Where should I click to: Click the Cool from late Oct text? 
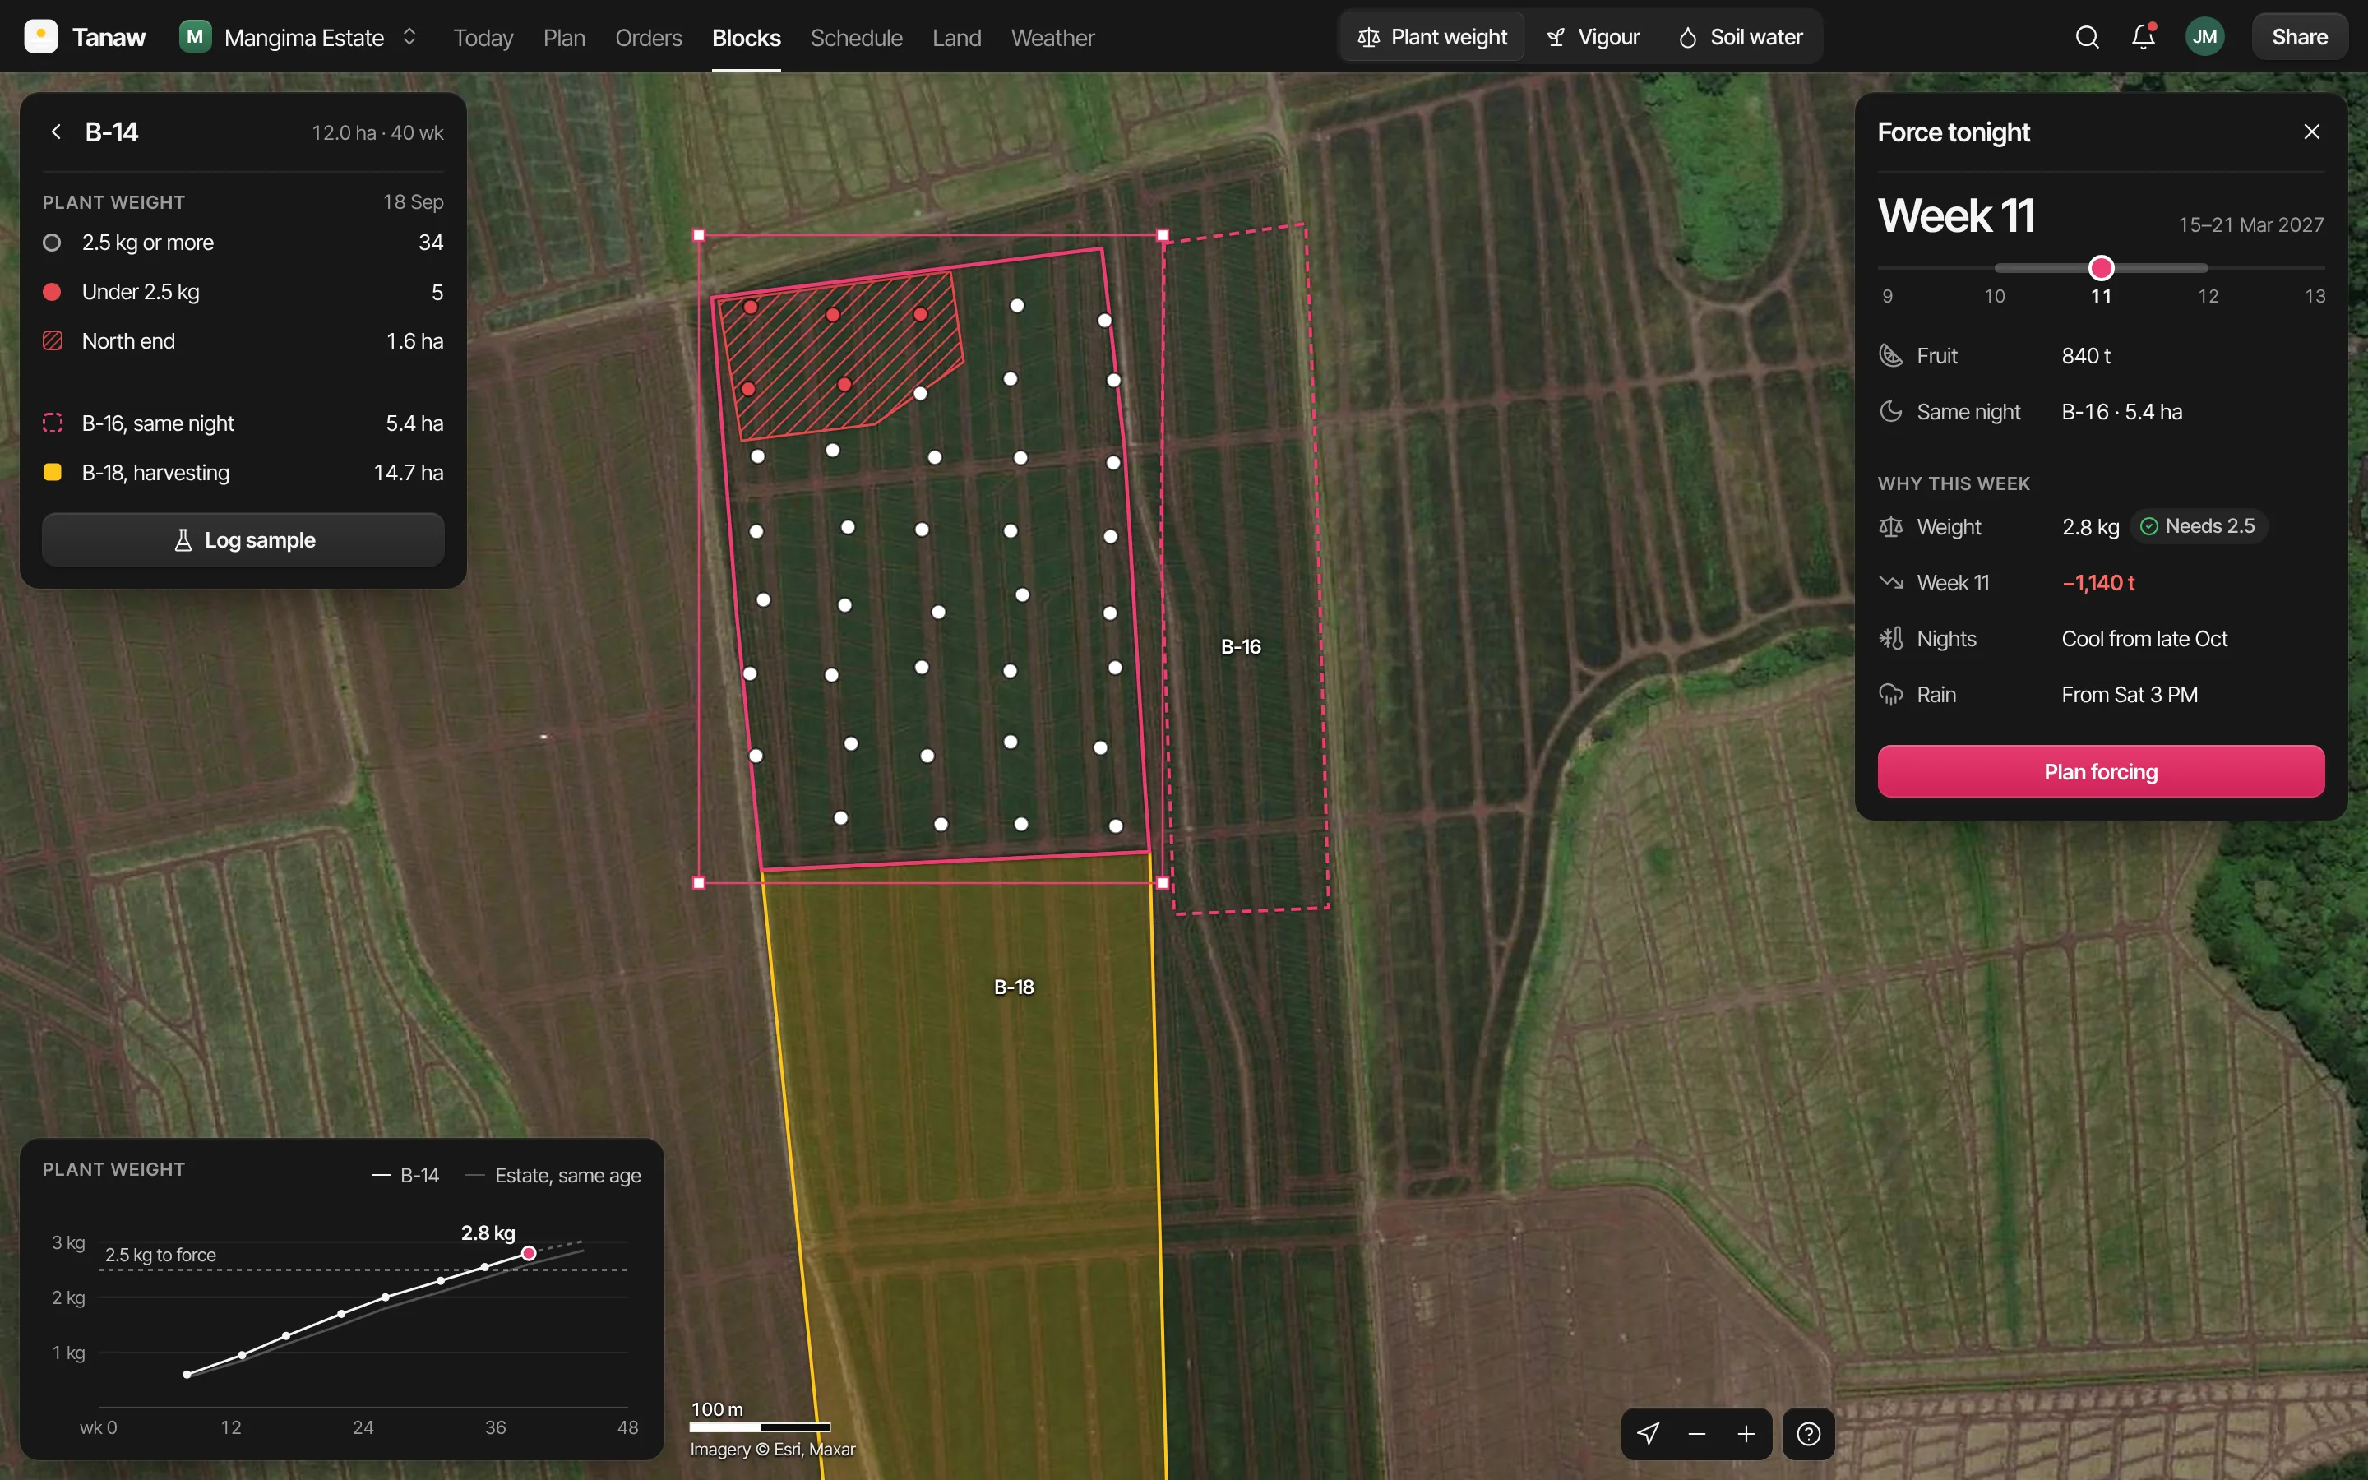click(x=2144, y=638)
